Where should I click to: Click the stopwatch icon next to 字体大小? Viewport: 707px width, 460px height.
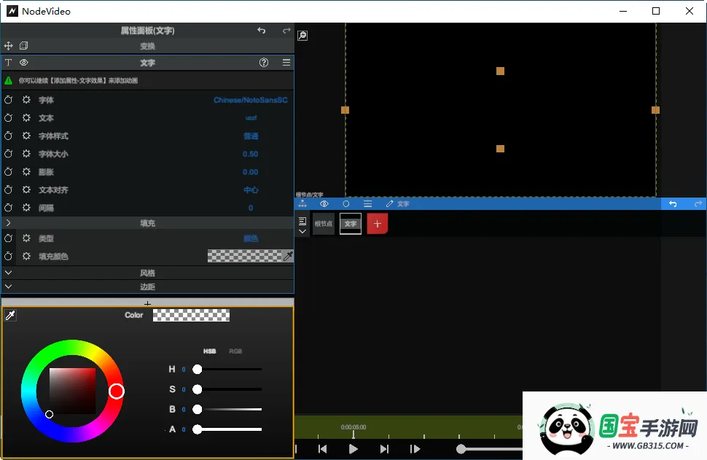point(9,154)
